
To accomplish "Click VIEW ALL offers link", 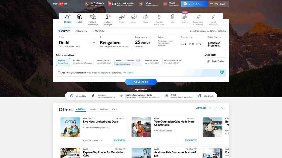I will (203, 108).
